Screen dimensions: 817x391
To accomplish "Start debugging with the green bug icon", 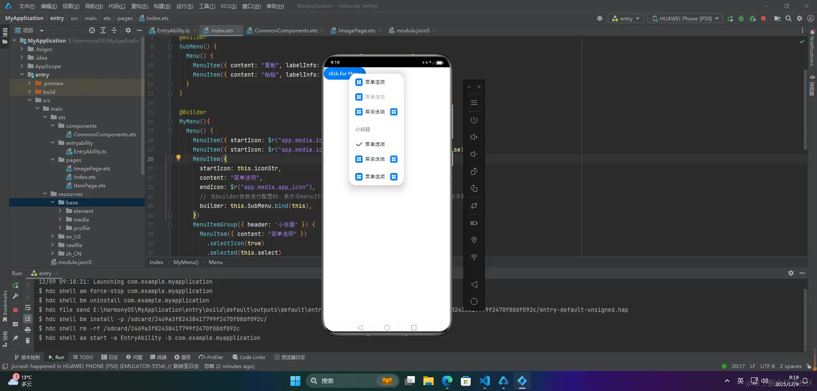I will pos(741,19).
